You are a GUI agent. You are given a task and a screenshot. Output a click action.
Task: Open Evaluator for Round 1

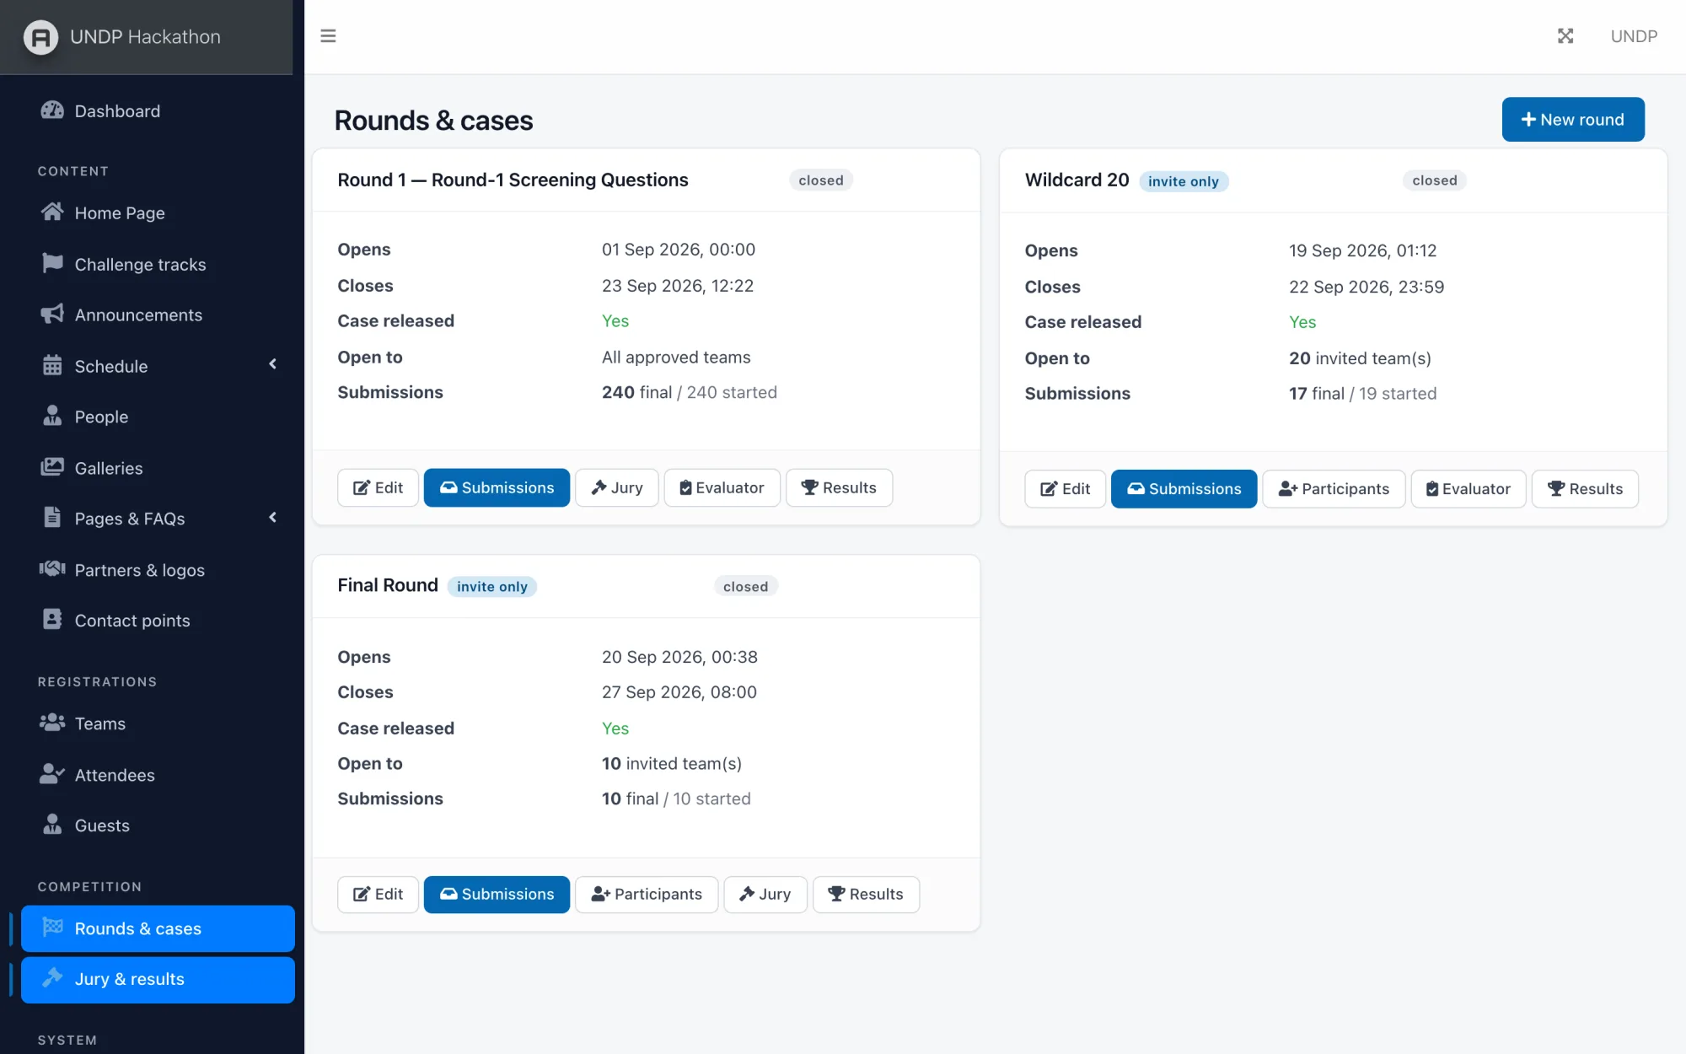point(722,487)
